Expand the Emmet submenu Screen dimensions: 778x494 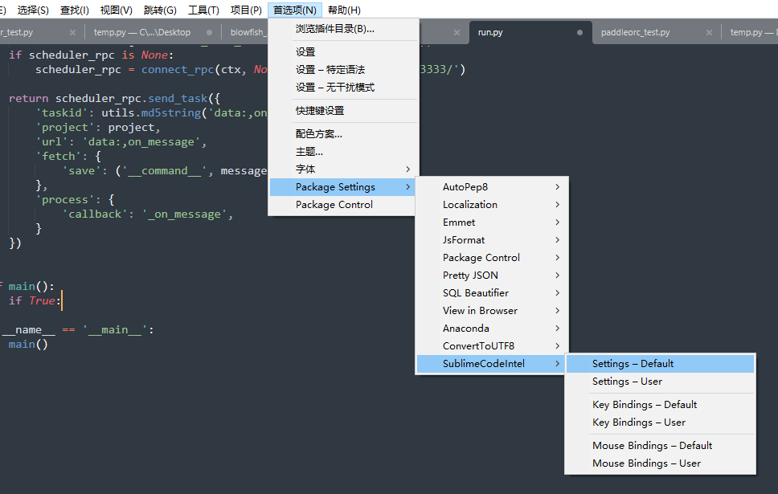pos(492,223)
